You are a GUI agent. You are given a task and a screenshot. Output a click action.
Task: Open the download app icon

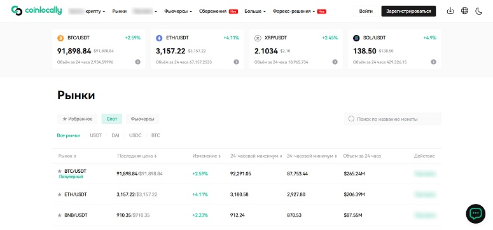click(x=450, y=11)
